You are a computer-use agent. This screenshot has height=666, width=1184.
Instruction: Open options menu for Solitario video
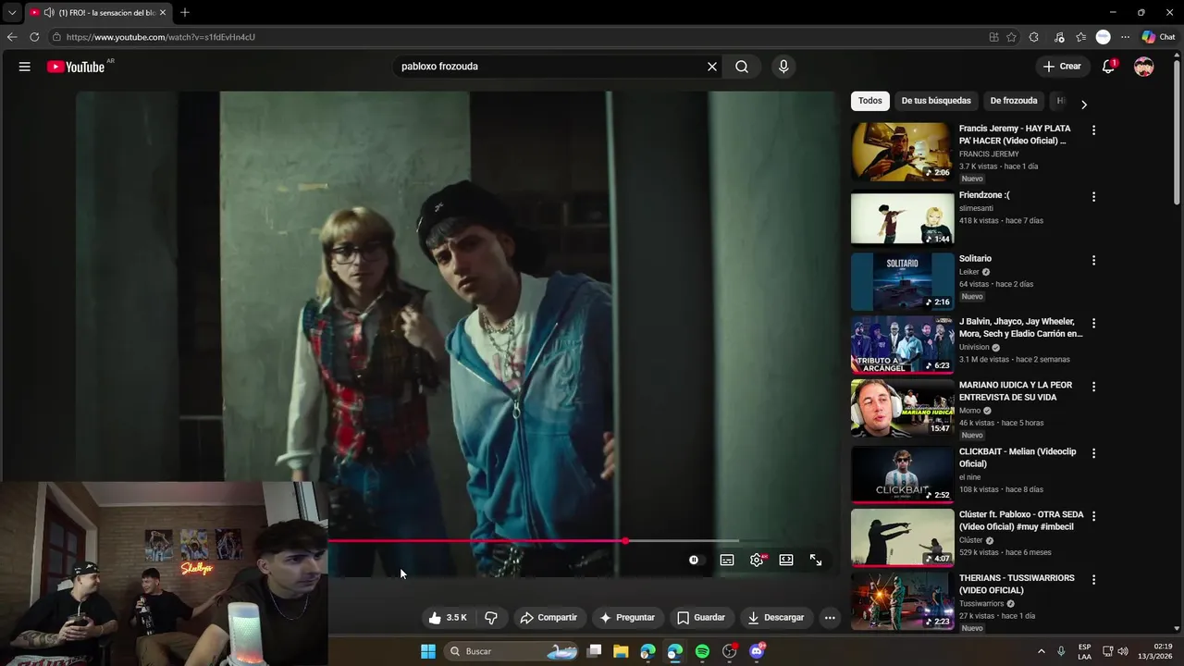click(x=1093, y=261)
